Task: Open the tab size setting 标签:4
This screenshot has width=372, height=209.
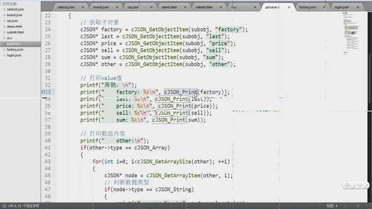Action: [x=332, y=206]
